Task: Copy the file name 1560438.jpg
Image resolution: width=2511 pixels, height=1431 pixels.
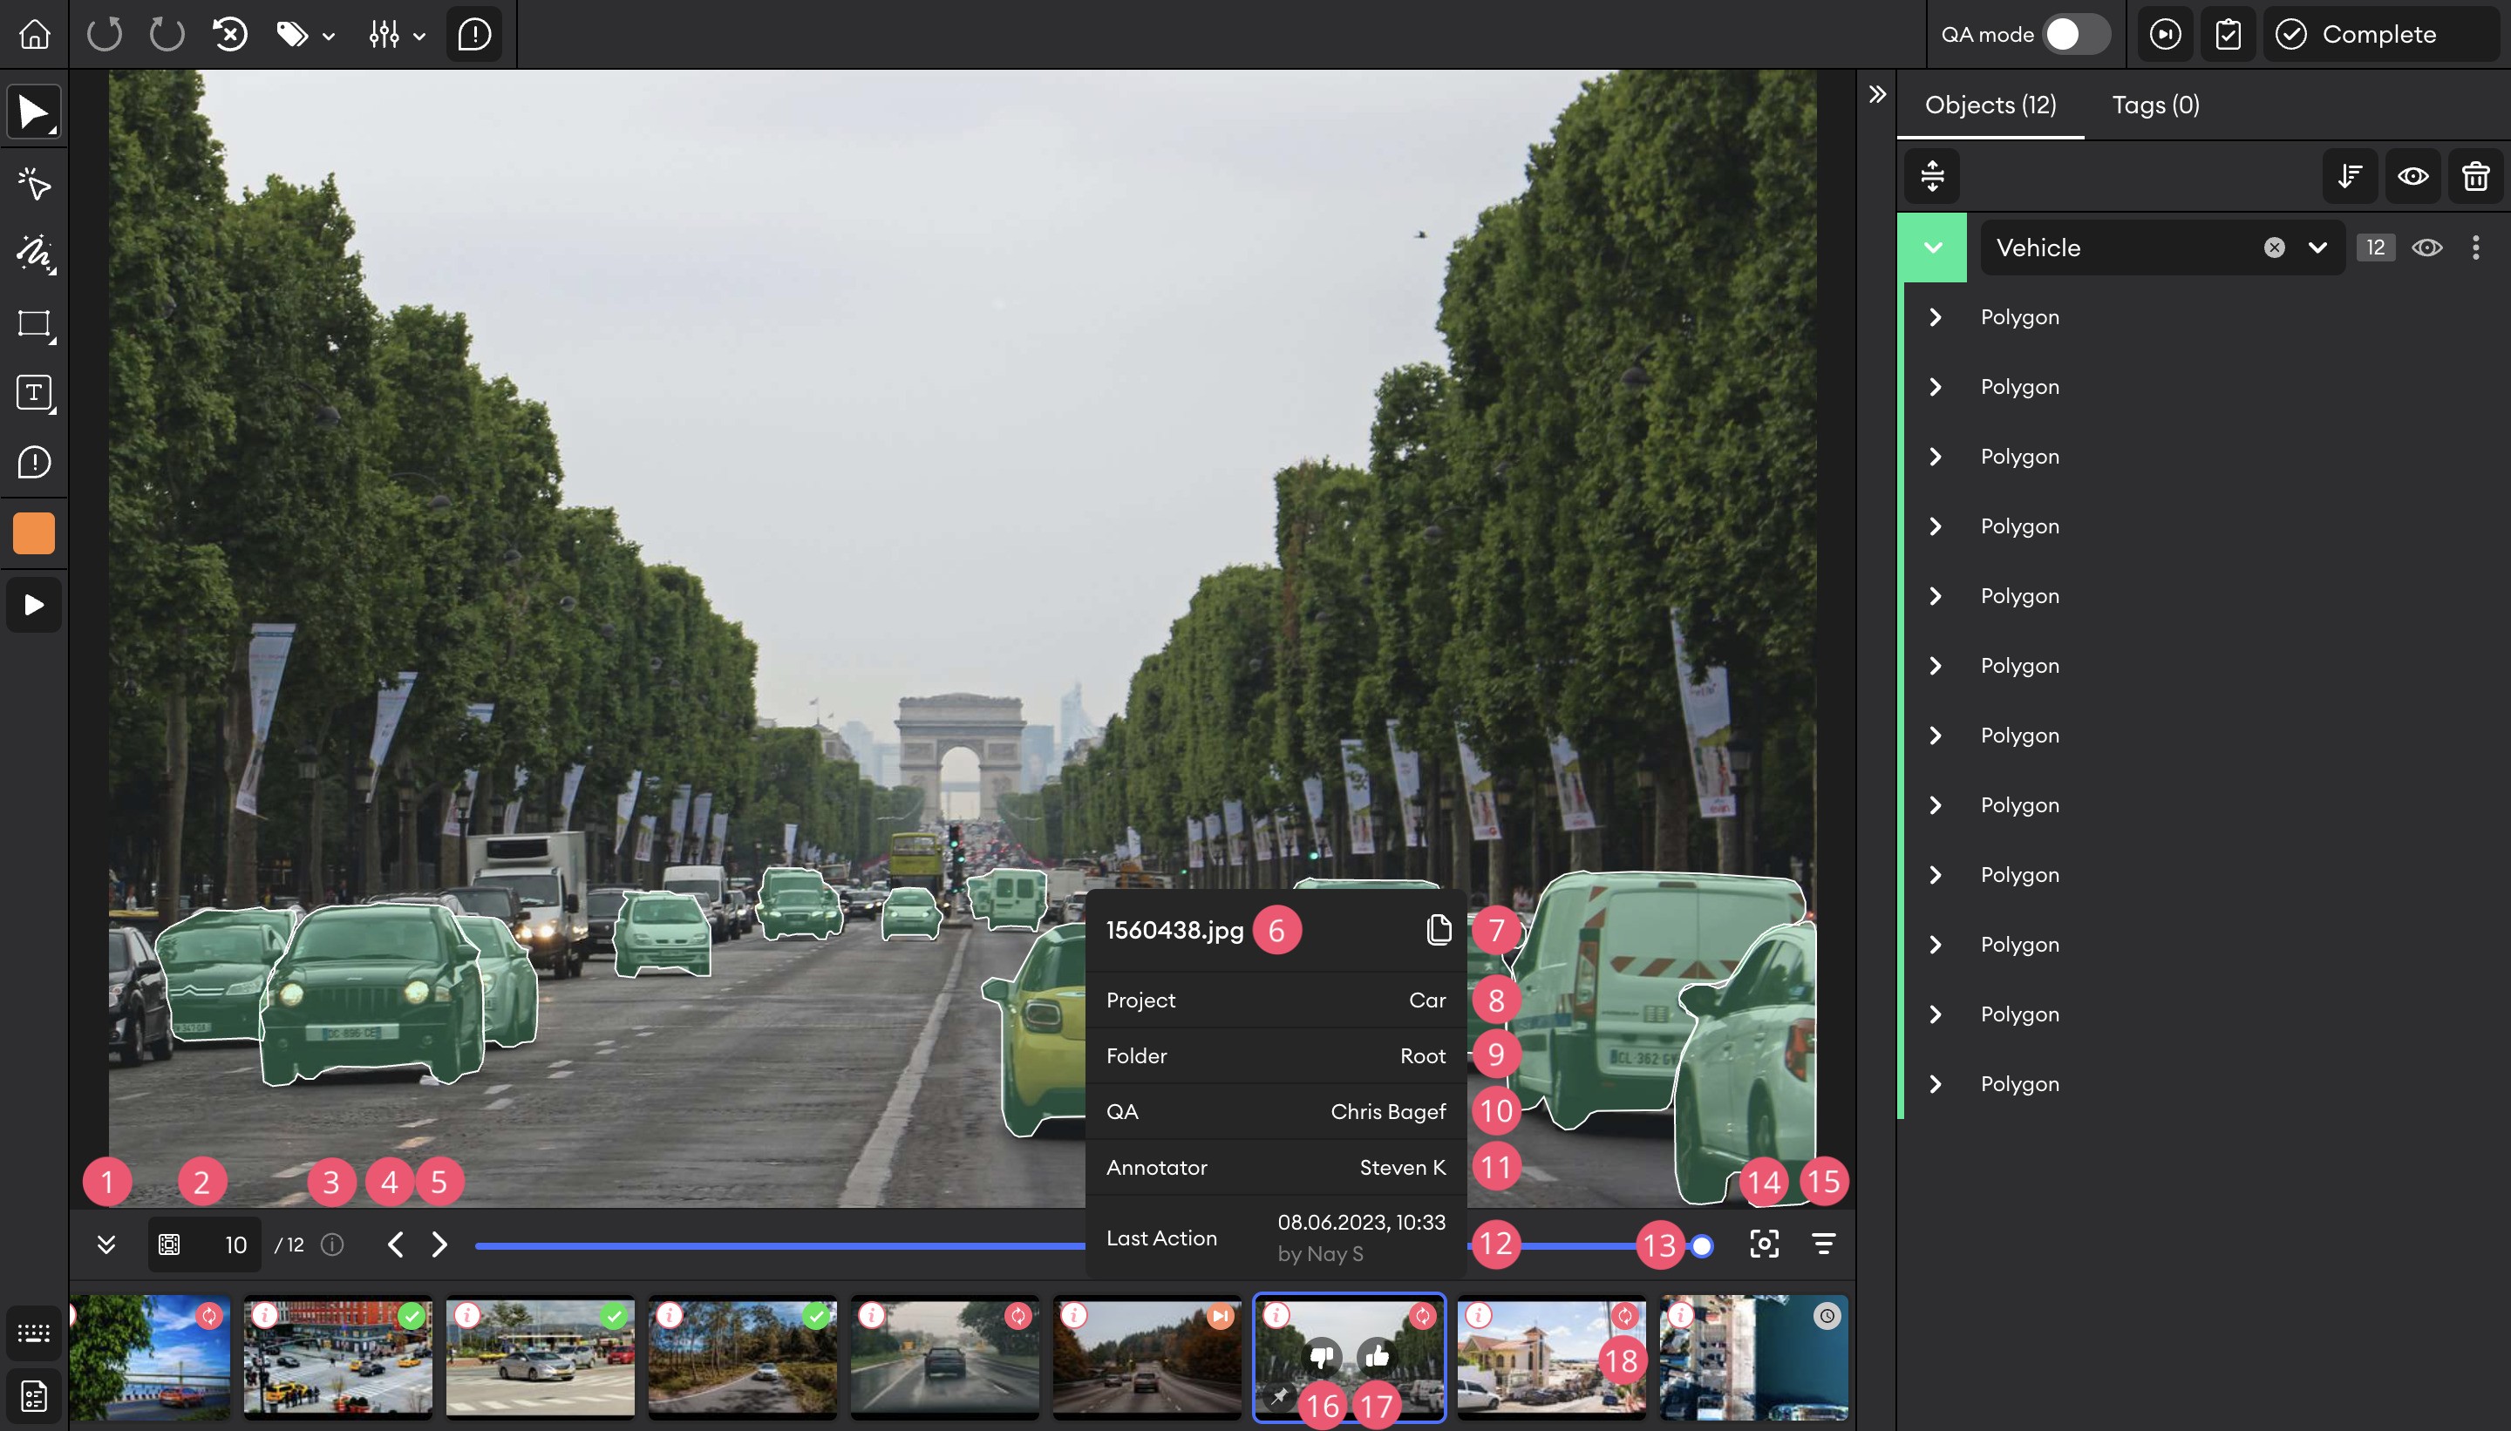Action: (x=1439, y=930)
